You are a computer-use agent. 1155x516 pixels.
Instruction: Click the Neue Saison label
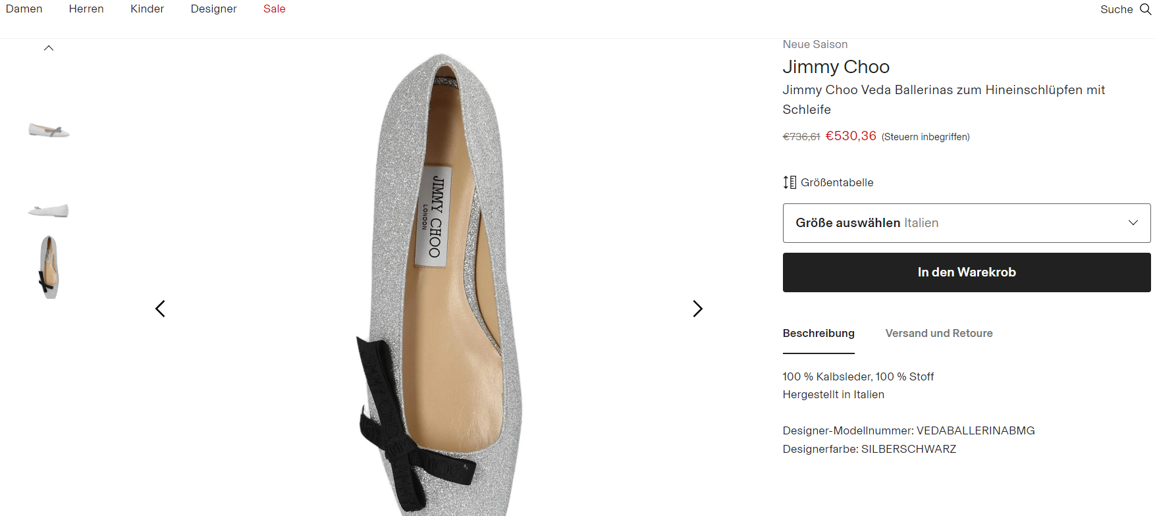815,45
